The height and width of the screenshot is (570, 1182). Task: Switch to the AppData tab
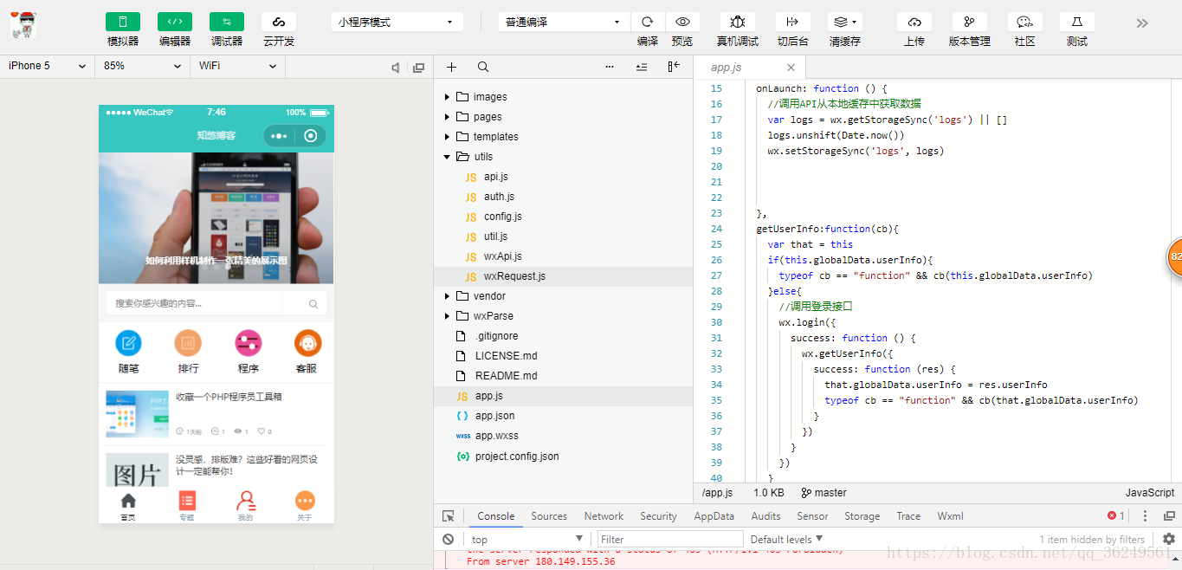tap(714, 516)
